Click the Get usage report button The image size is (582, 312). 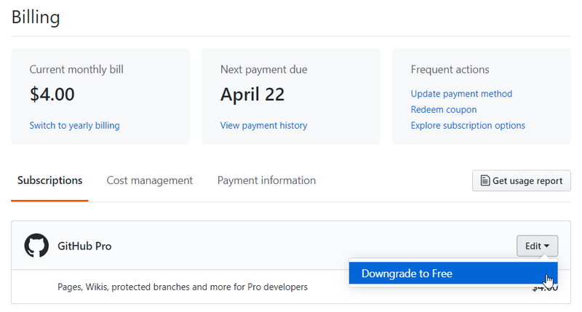coord(522,180)
